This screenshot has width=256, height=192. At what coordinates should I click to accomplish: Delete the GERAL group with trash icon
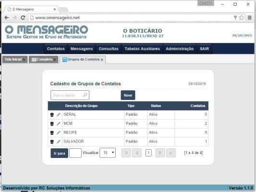tap(52, 115)
